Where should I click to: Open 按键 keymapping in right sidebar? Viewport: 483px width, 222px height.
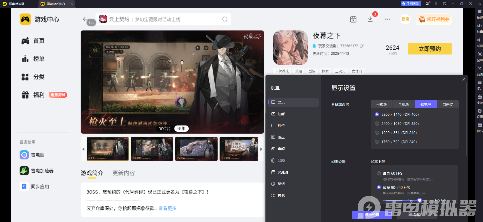click(480, 14)
